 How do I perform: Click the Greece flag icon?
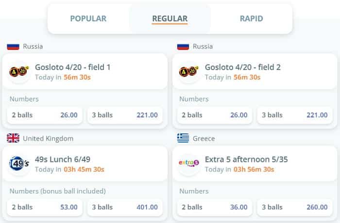pos(183,139)
